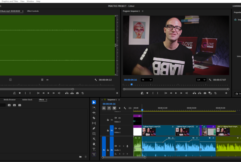The height and width of the screenshot is (162, 241).
Task: Open Program monitor wrench settings
Action: (x=210, y=80)
